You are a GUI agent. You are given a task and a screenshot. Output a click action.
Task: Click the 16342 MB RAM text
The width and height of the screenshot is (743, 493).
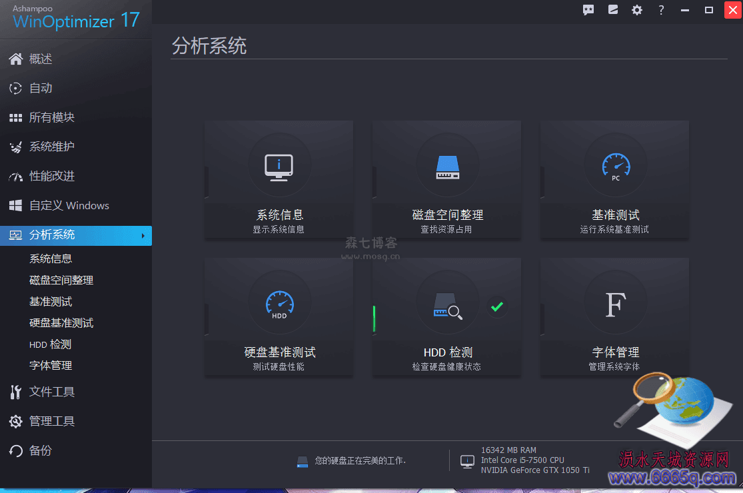pos(508,450)
